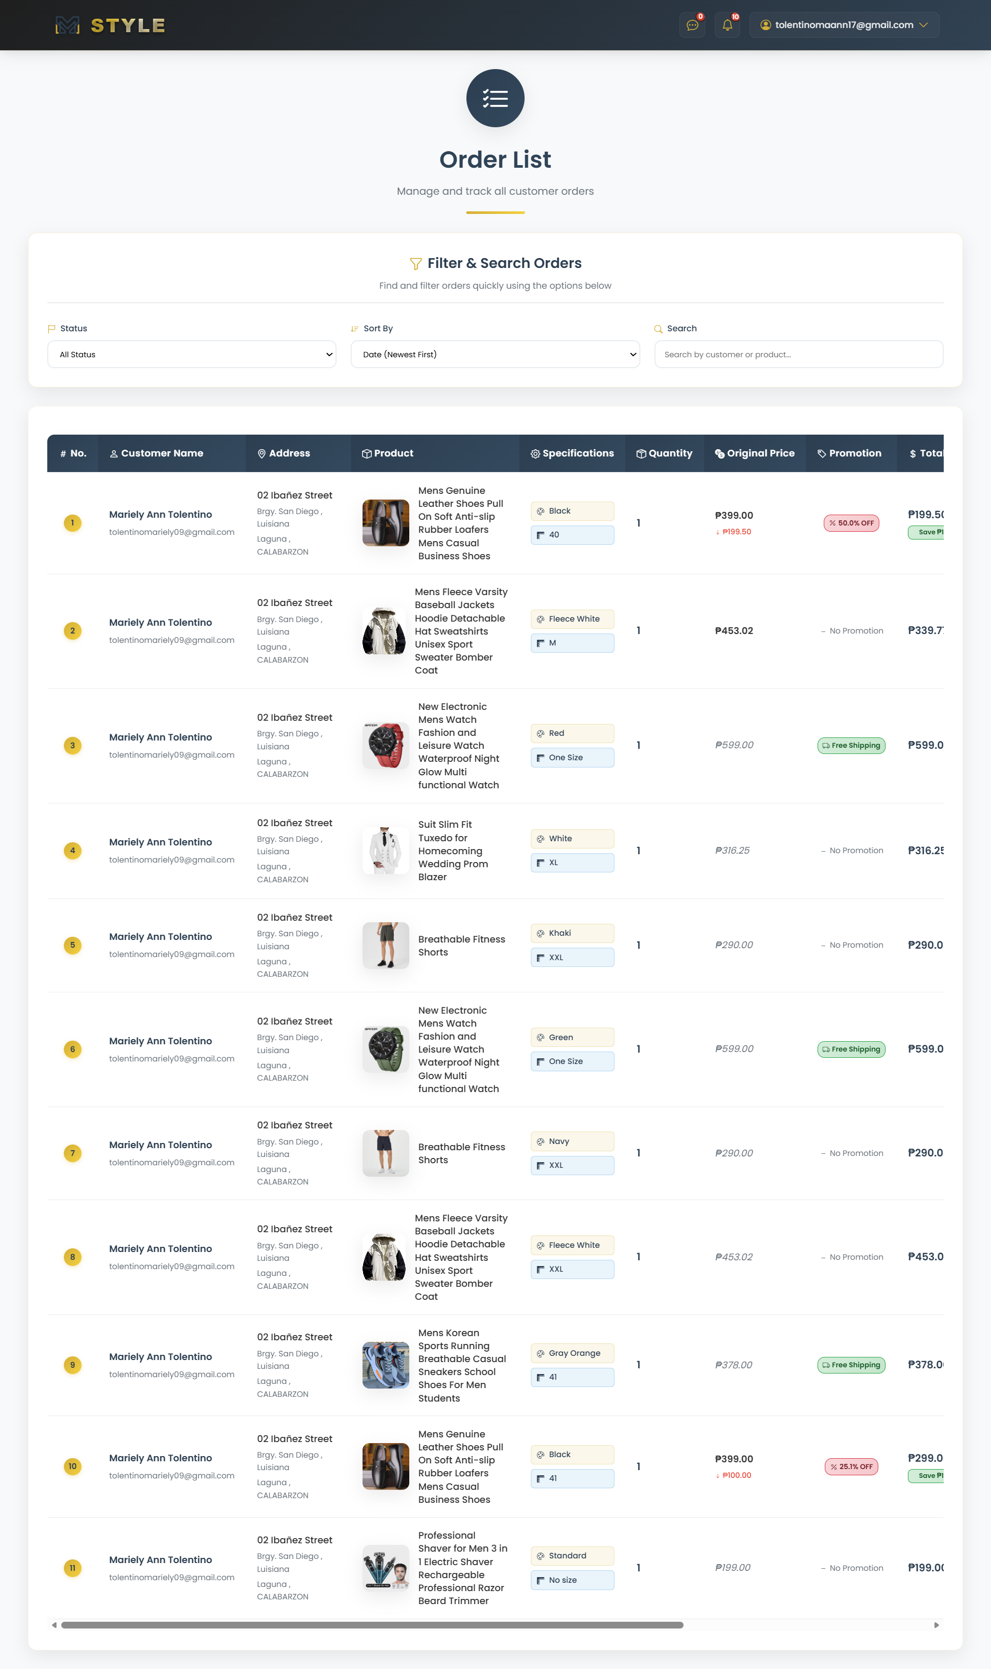Click the search input for customer or product
991x1669 pixels.
[x=798, y=354]
